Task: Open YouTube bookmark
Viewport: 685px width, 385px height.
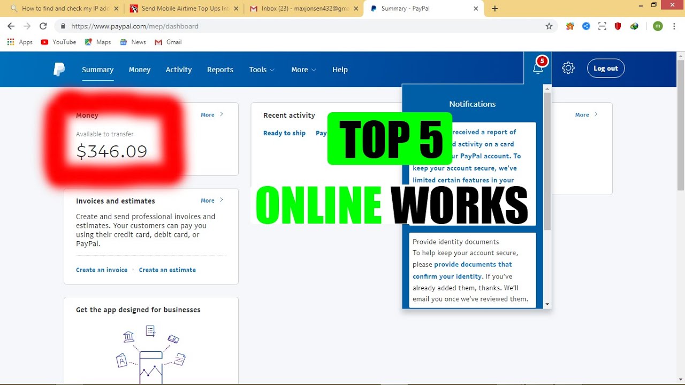Action: (58, 42)
